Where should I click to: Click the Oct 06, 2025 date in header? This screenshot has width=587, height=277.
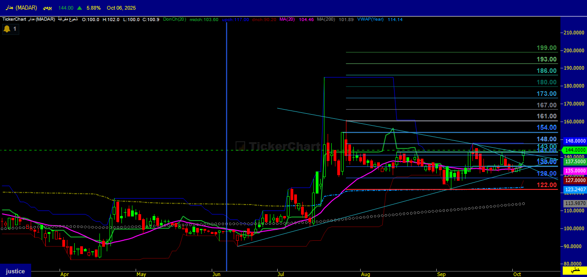click(121, 8)
